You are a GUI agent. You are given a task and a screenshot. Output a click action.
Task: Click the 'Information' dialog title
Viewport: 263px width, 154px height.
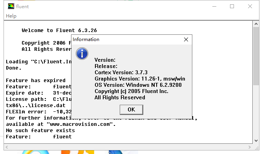(x=86, y=39)
